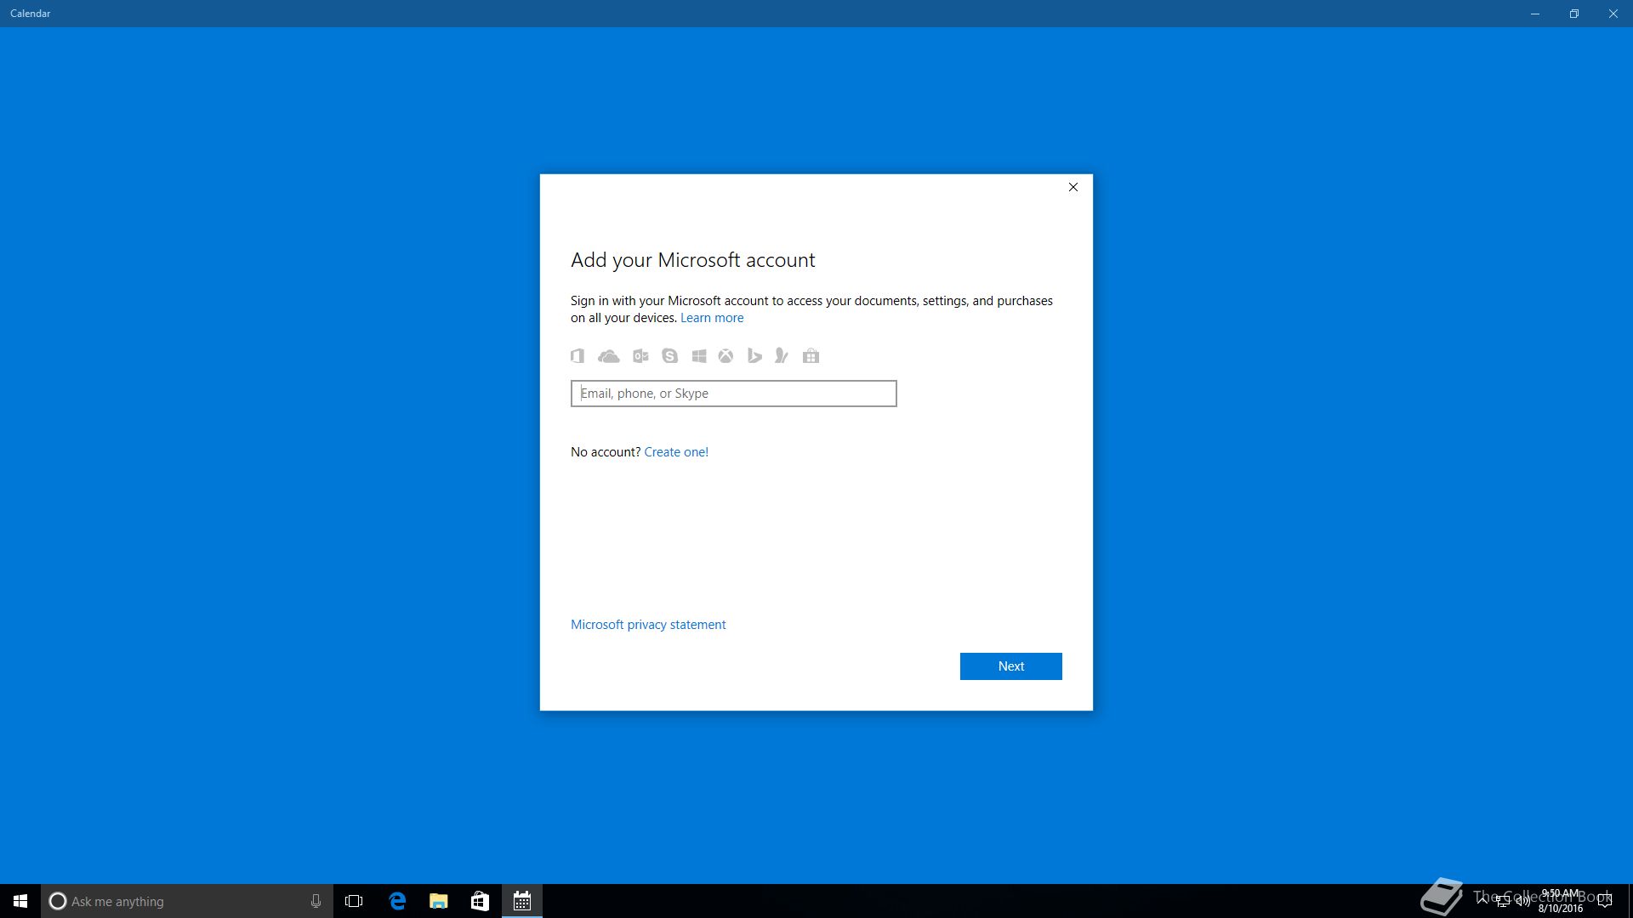Close the Add your Microsoft account dialog
1633x918 pixels.
click(1073, 187)
